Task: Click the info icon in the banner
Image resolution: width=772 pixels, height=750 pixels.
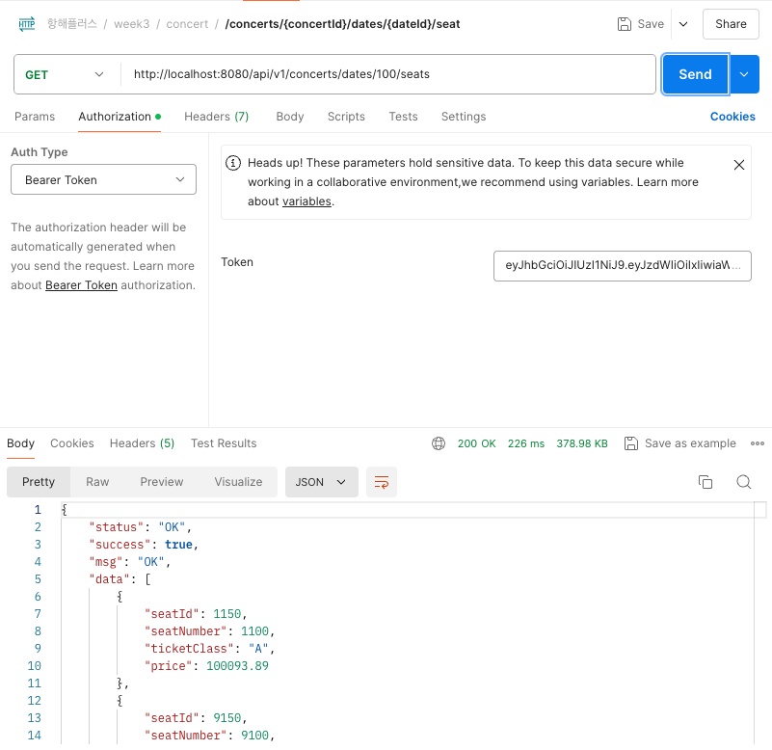Action: [x=233, y=163]
